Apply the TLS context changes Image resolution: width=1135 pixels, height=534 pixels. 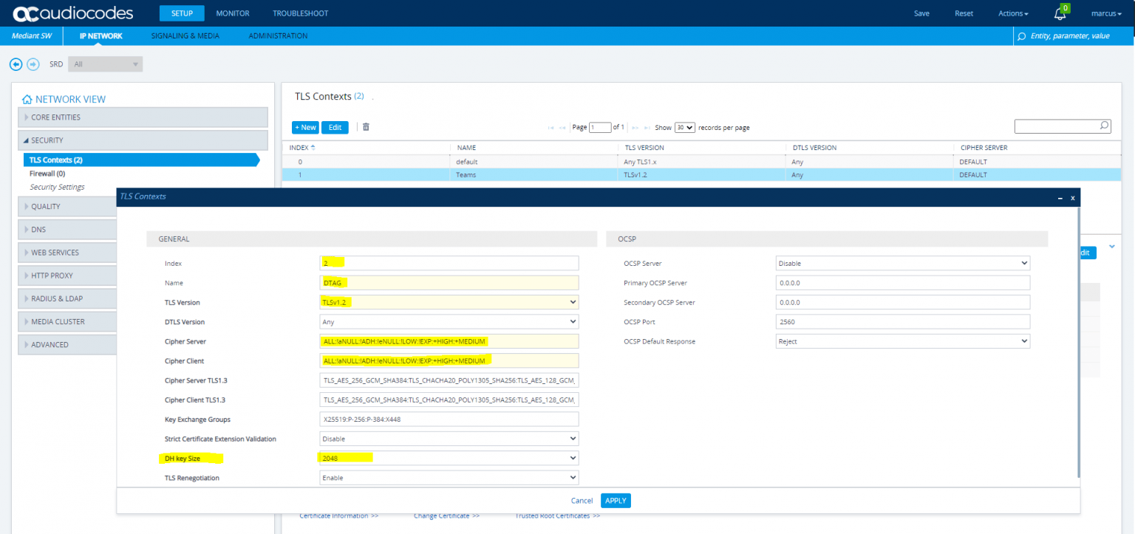[616, 500]
